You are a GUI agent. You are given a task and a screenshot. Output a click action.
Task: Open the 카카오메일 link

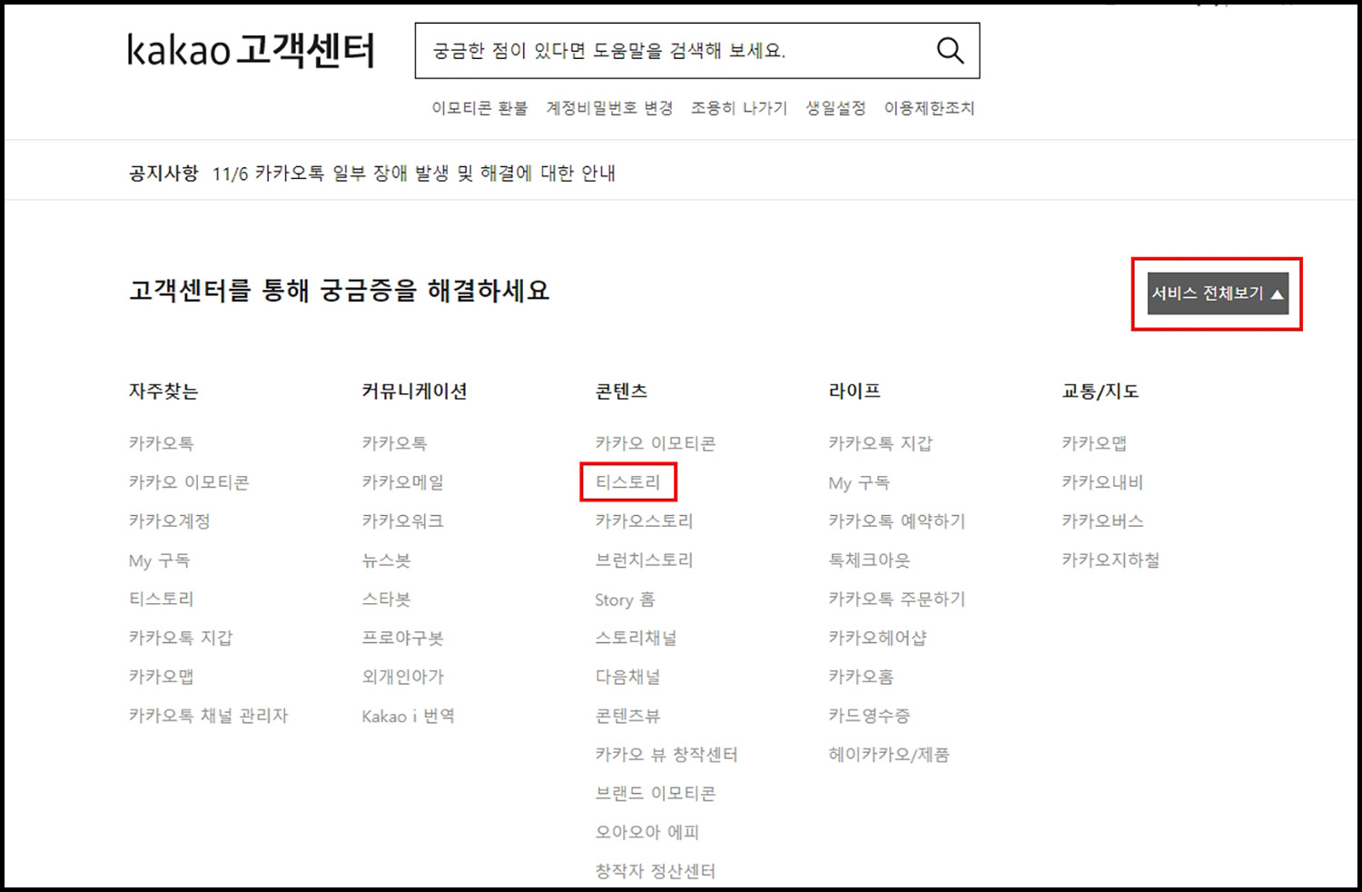point(403,482)
